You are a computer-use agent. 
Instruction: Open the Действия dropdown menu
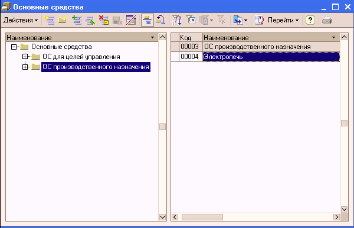tap(21, 20)
